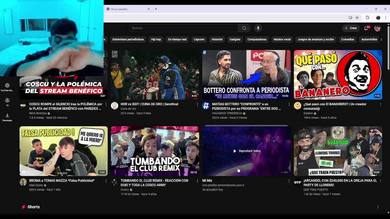Image resolution: width=390 pixels, height=219 pixels.
Task: Open the Tú sidebar section
Action: coord(7,102)
